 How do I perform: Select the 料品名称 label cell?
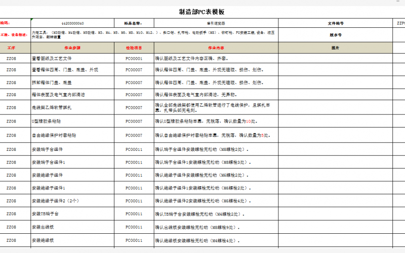(x=133, y=23)
